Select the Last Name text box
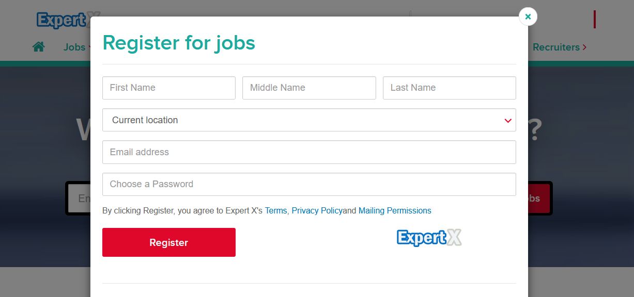Image resolution: width=634 pixels, height=297 pixels. coord(449,88)
